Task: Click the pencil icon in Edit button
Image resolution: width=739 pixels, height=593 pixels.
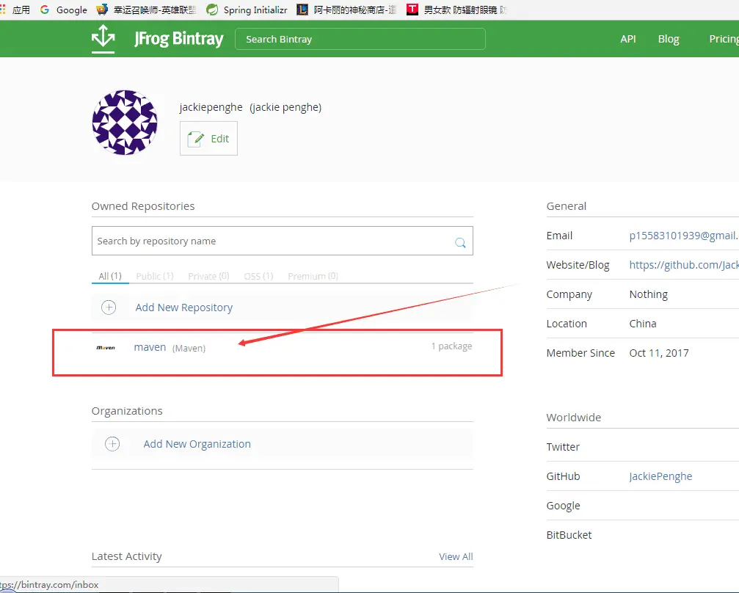Action: pos(196,139)
